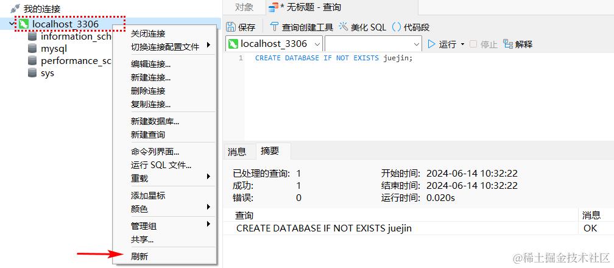Click the 保存 button label
614x268 pixels.
pyautogui.click(x=247, y=27)
